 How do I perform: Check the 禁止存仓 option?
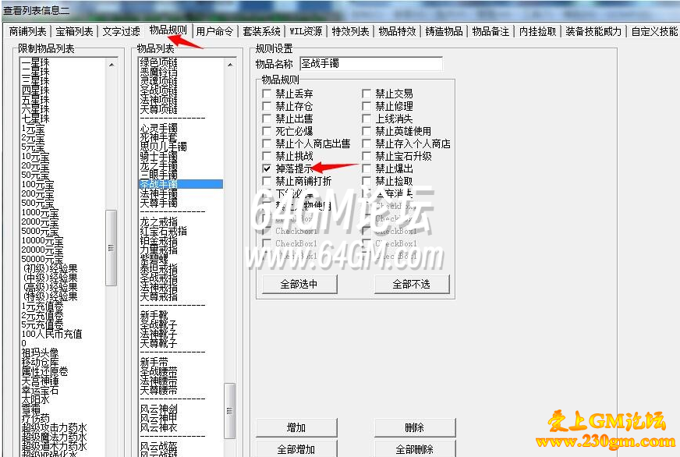tap(267, 106)
